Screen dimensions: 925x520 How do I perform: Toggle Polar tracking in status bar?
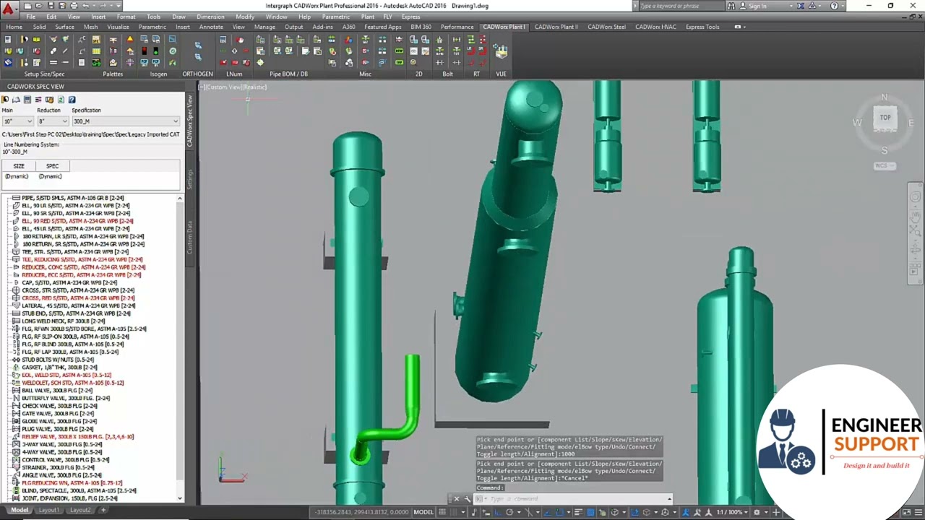click(x=509, y=512)
